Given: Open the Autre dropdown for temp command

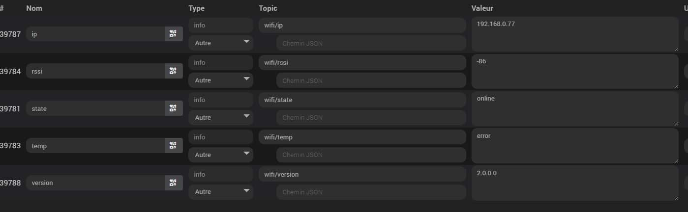Looking at the screenshot, I should point(221,155).
